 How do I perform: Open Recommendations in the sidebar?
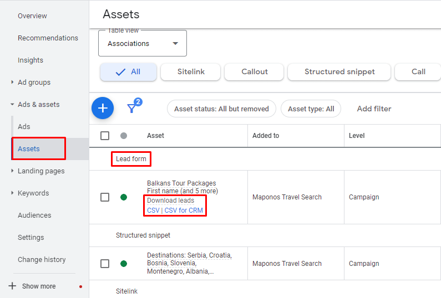(x=48, y=38)
